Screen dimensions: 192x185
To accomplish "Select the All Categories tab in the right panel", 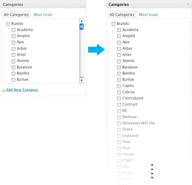I will coord(122,15).
